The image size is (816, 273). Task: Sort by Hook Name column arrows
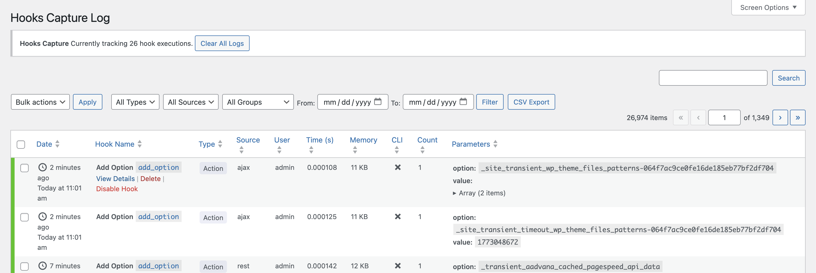[140, 144]
